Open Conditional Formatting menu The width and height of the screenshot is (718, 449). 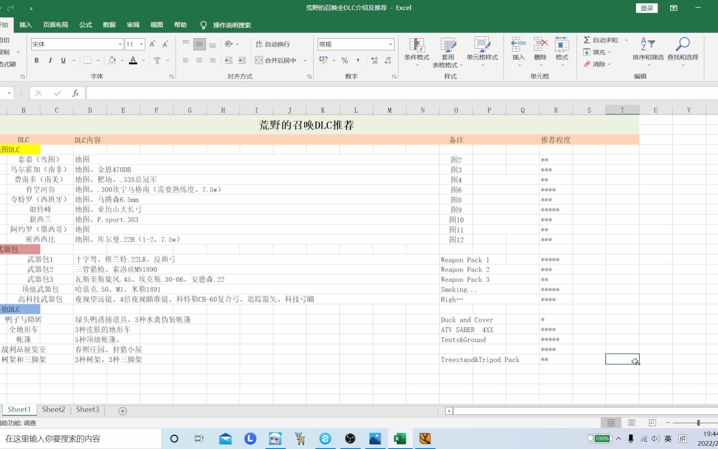(x=416, y=53)
